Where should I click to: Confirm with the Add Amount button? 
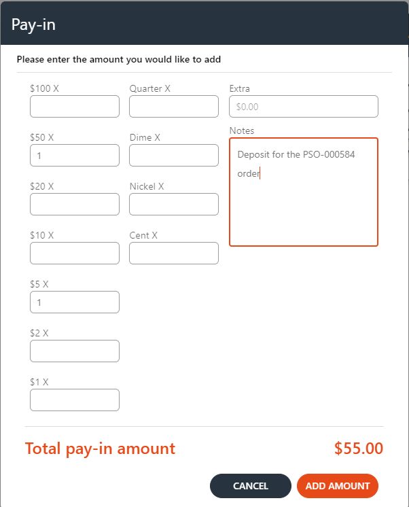338,486
